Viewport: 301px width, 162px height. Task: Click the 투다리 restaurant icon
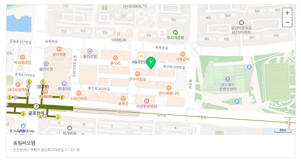pyautogui.click(x=115, y=58)
